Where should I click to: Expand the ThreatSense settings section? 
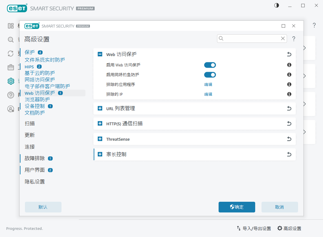pos(100,139)
